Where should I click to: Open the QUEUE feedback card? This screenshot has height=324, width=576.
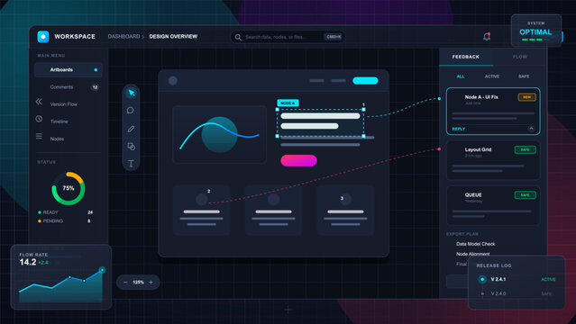coord(493,205)
